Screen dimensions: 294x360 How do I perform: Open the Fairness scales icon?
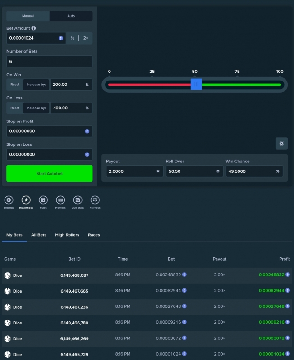tap(95, 200)
